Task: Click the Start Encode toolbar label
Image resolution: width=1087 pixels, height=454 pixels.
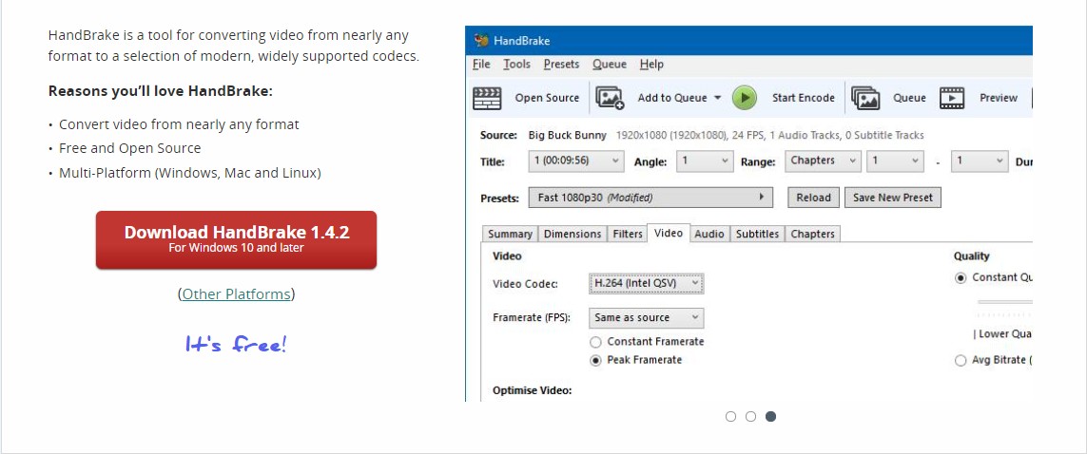Action: coord(804,98)
